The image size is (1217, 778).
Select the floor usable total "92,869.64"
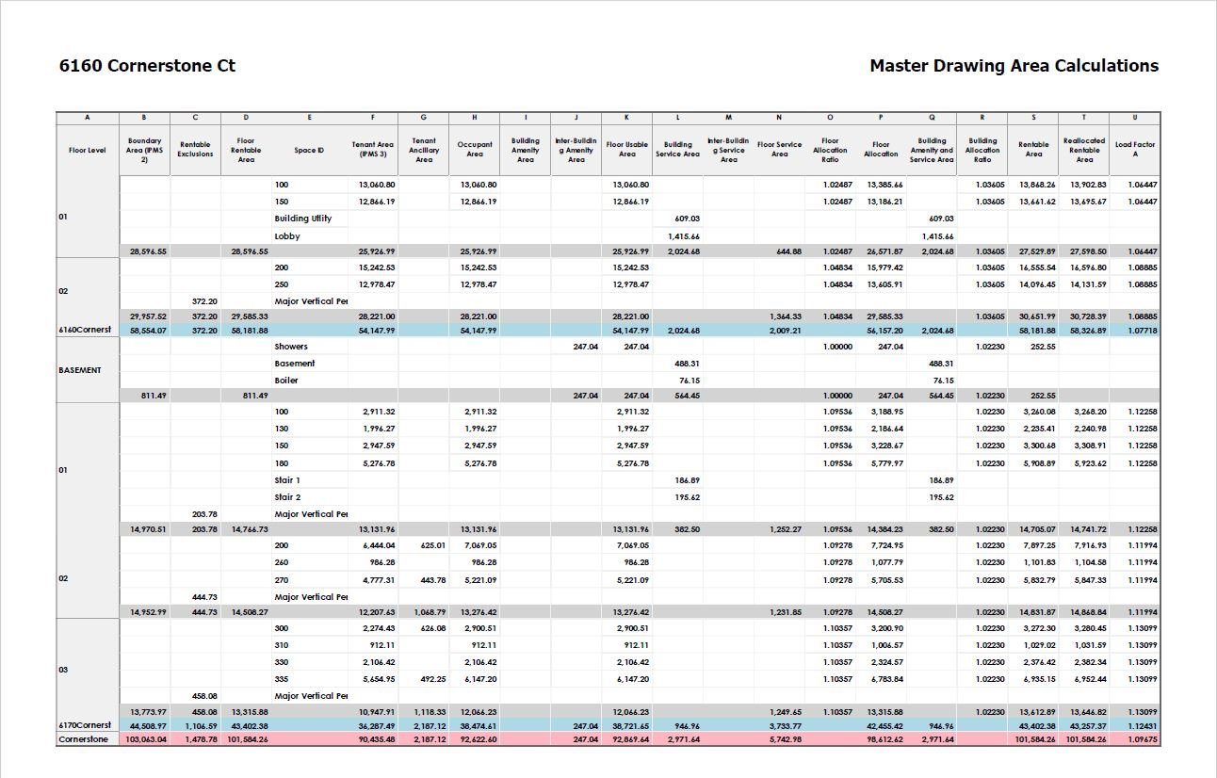tap(630, 739)
